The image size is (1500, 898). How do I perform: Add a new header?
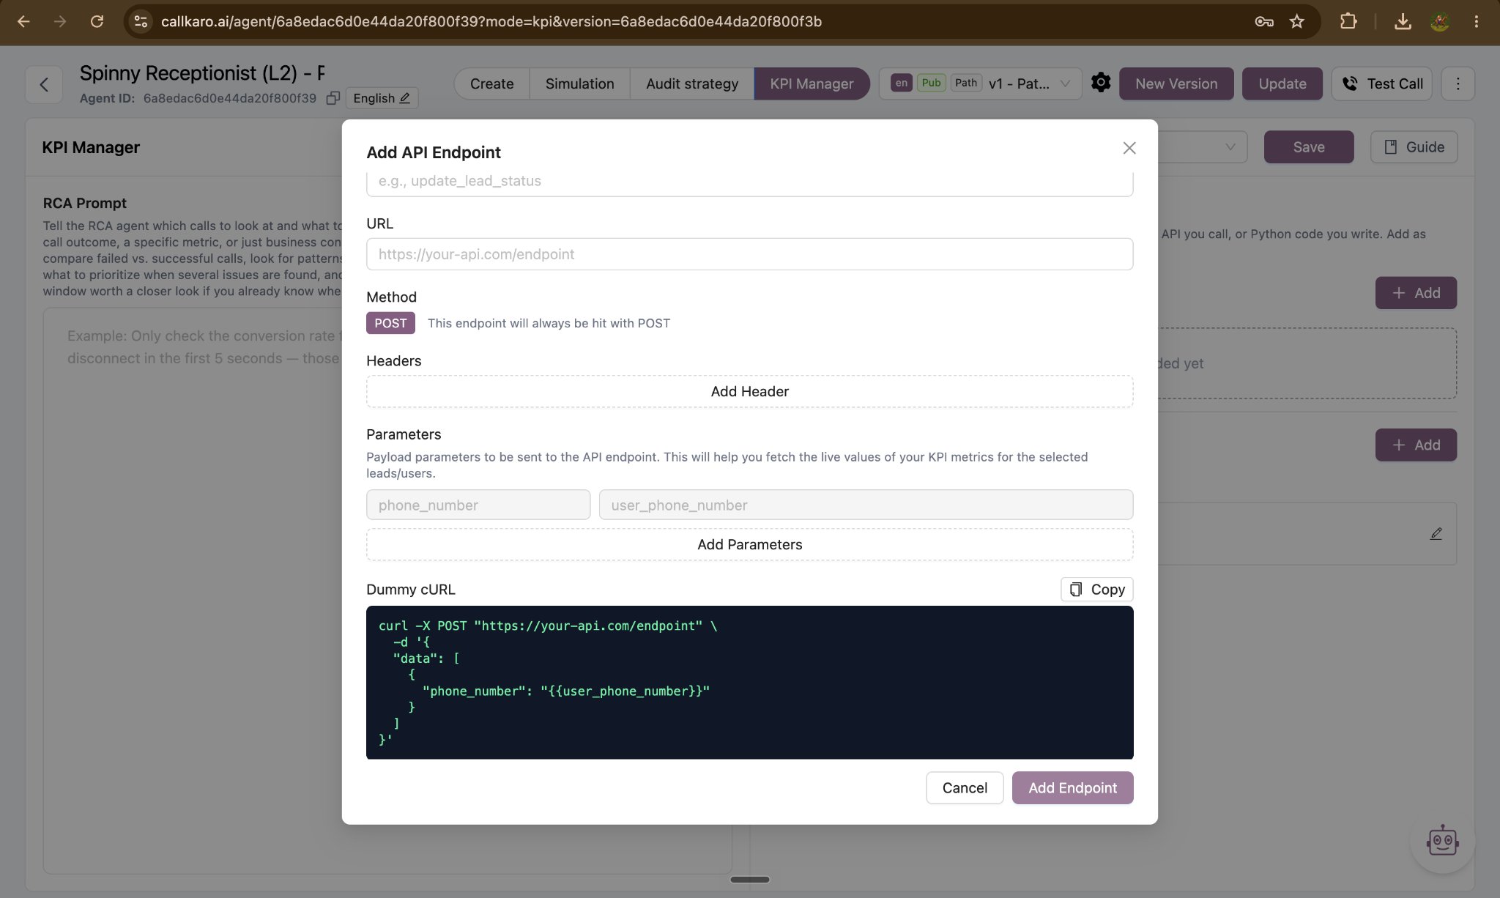pos(749,392)
